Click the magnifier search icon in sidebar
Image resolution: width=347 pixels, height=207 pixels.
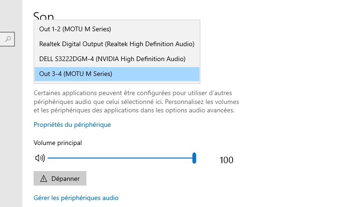[8, 39]
